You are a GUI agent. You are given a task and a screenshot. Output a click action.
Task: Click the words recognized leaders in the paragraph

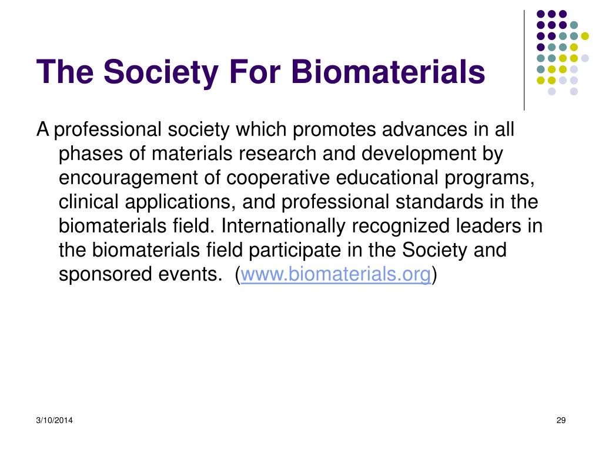[437, 226]
